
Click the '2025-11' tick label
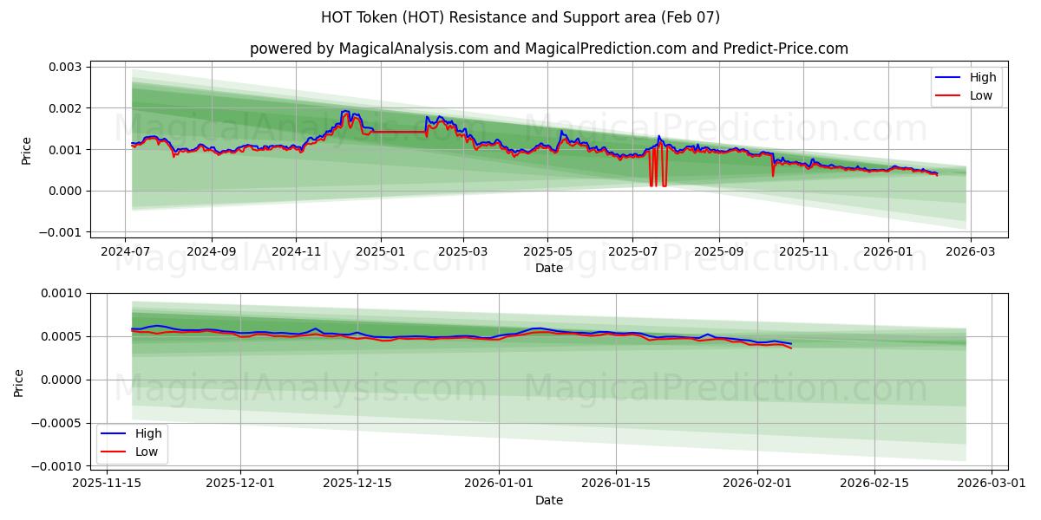click(804, 251)
